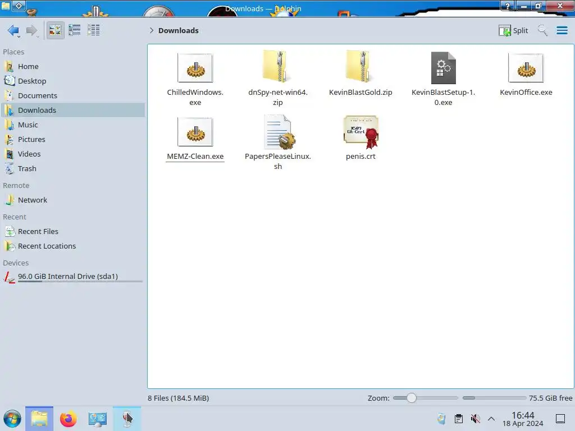
Task: Launch Firefox from the taskbar
Action: tap(68, 419)
